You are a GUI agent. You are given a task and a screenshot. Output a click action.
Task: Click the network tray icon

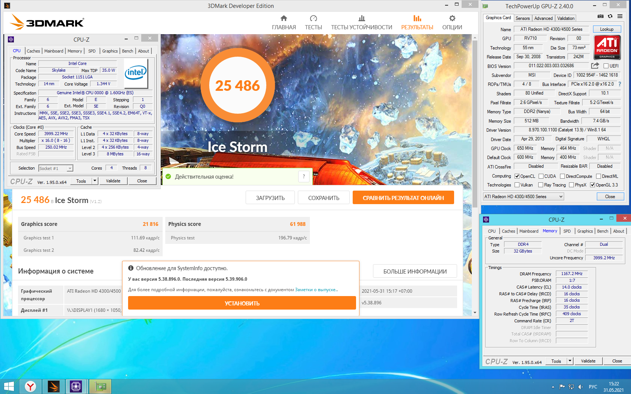[x=571, y=387]
